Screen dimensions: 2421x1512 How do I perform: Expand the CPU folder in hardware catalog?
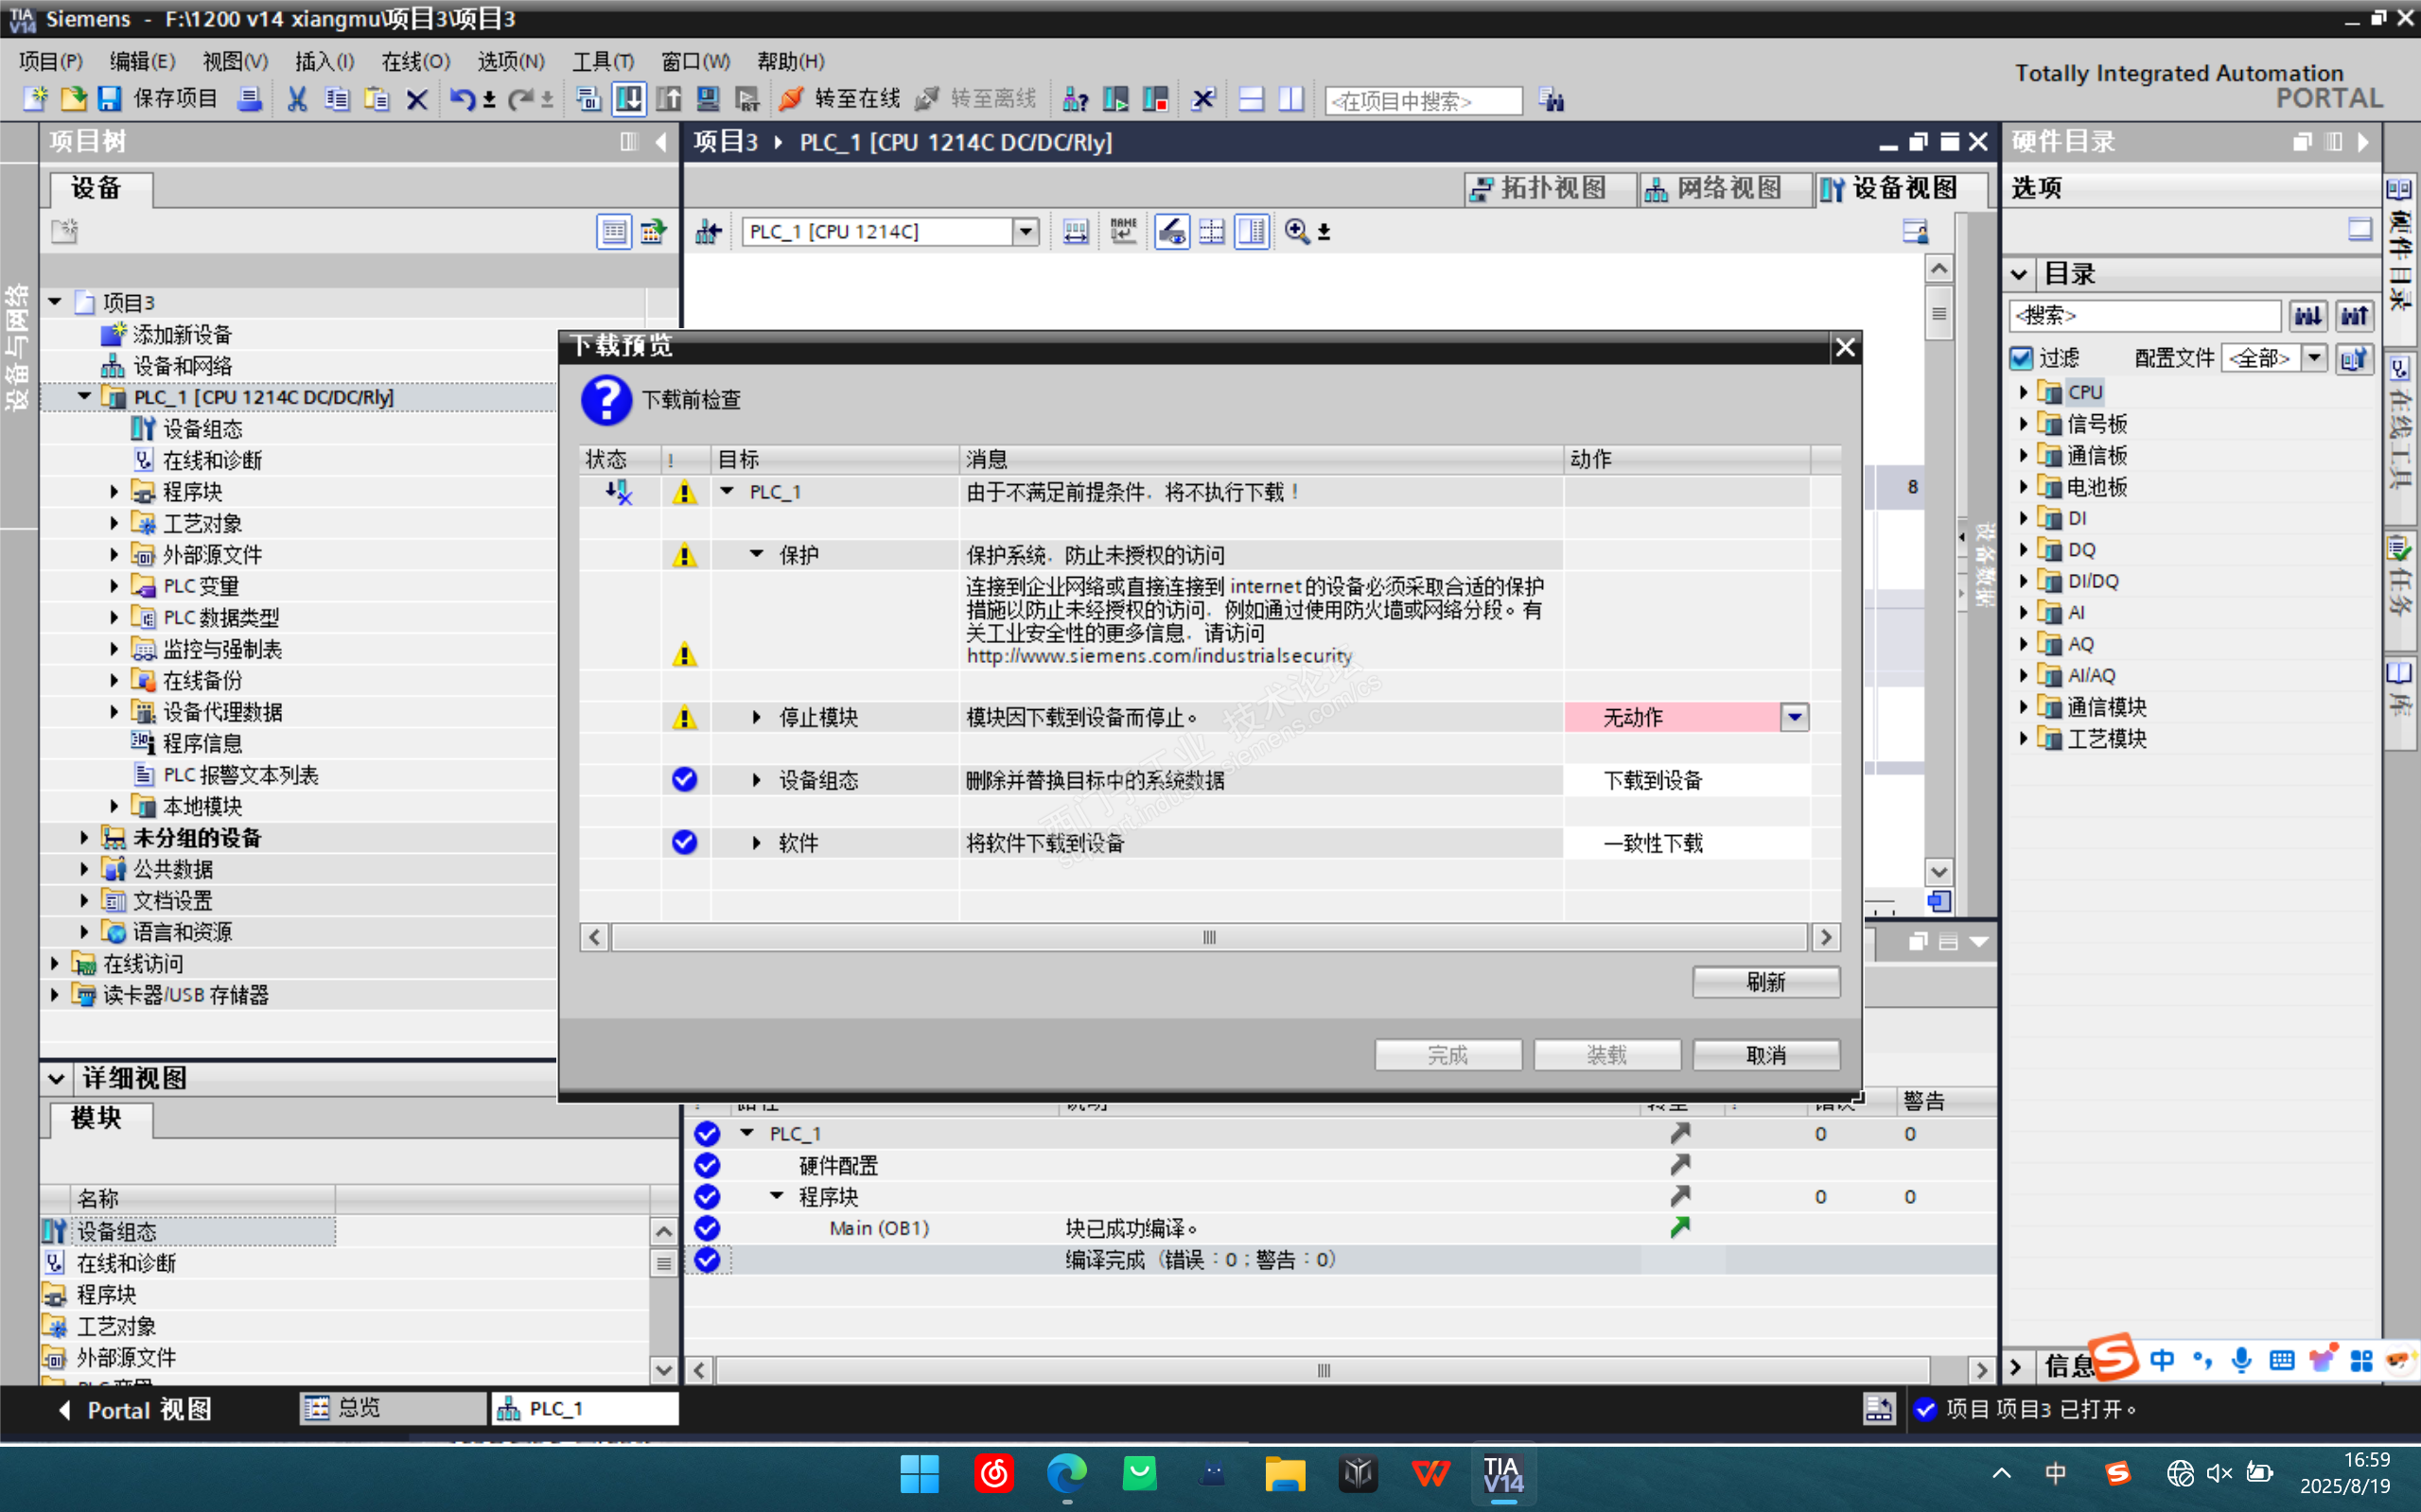click(2023, 392)
